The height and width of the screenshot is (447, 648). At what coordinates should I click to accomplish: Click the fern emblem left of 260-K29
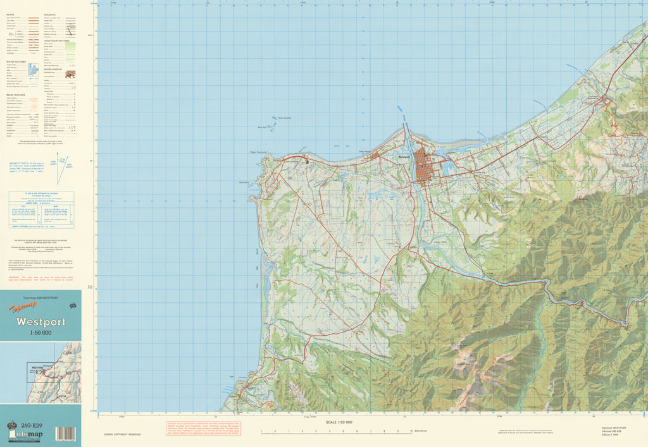click(11, 425)
